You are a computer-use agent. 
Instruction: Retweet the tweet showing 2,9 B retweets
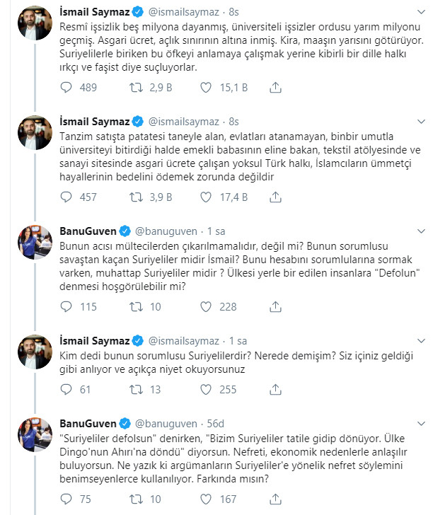click(136, 88)
